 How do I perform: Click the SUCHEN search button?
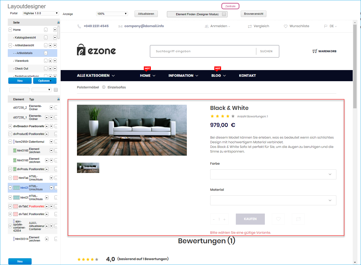point(266,51)
